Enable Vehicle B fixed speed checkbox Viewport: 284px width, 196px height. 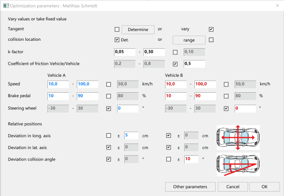(x=227, y=84)
